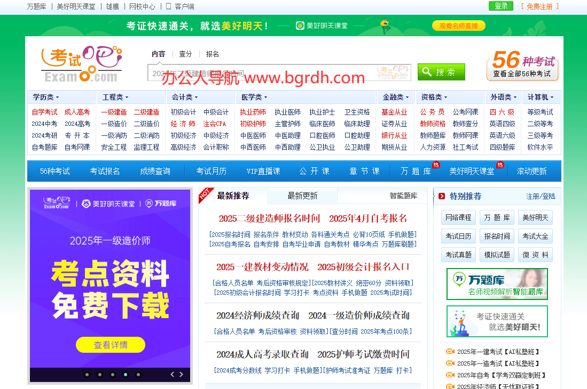587x389 pixels.
Task: Click the carousel right arrow
Action: [x=181, y=375]
